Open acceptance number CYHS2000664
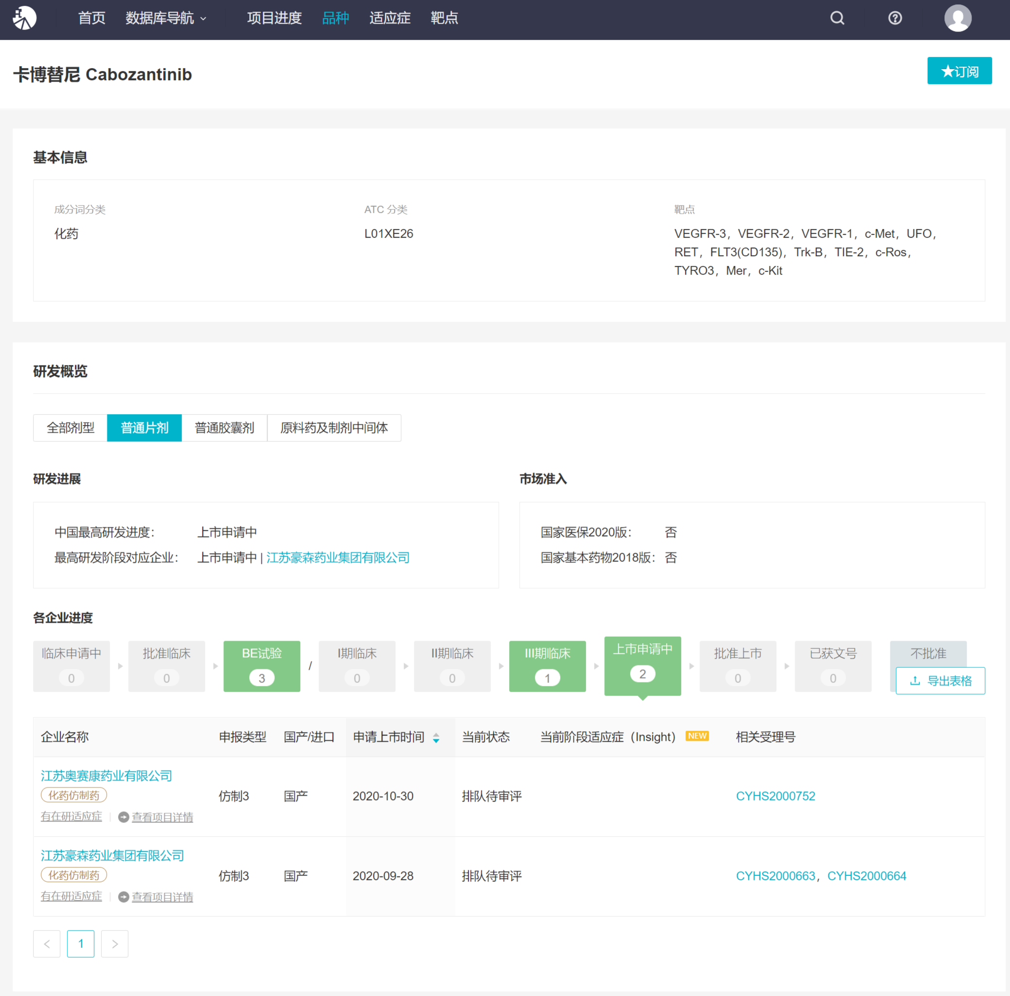The width and height of the screenshot is (1010, 996). tap(866, 876)
